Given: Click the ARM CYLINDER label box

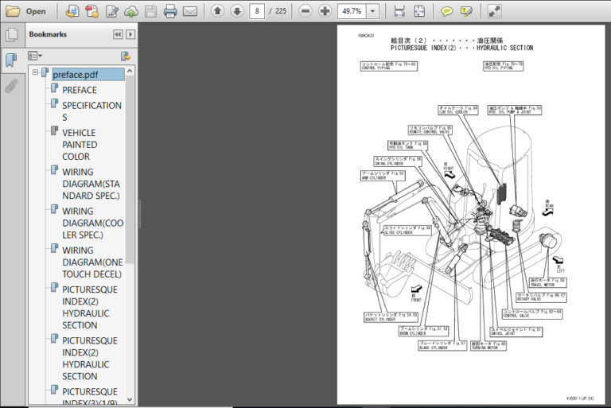Looking at the screenshot, I should click(383, 176).
